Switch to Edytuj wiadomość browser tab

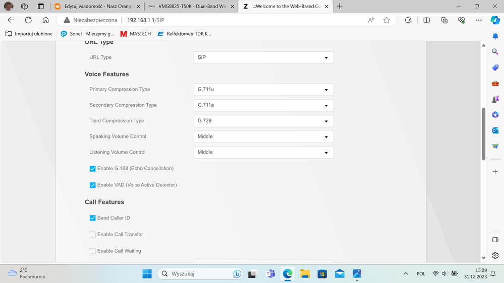[x=96, y=7]
